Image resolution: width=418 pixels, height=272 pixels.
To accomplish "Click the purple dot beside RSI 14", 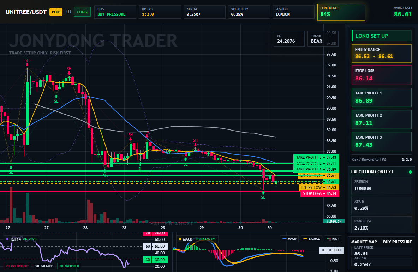I will [x=7, y=239].
